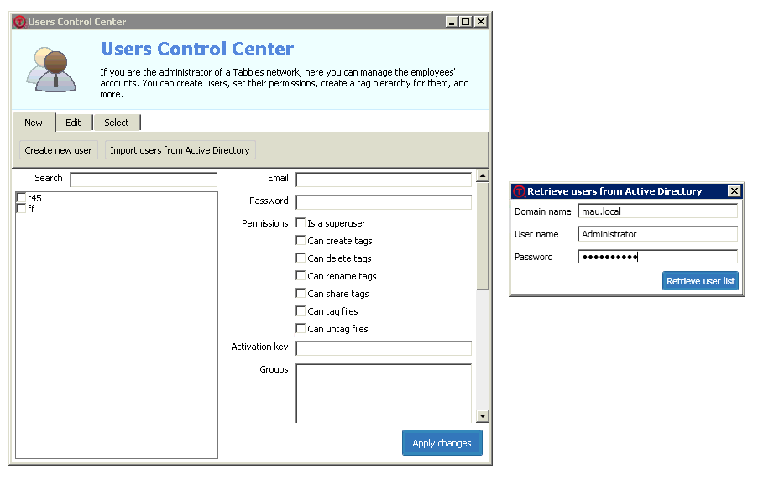Viewport: 758px width, 480px height.
Task: Enable Can rename tags permission
Action: (x=301, y=275)
